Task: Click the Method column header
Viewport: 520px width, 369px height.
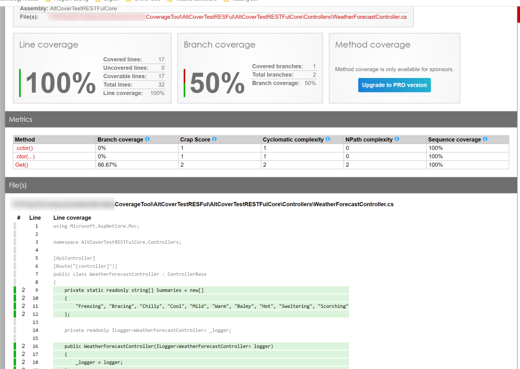Action: (x=25, y=140)
